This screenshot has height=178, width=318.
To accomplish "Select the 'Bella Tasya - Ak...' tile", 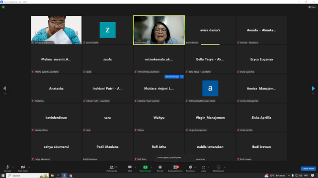I will coord(210,59).
